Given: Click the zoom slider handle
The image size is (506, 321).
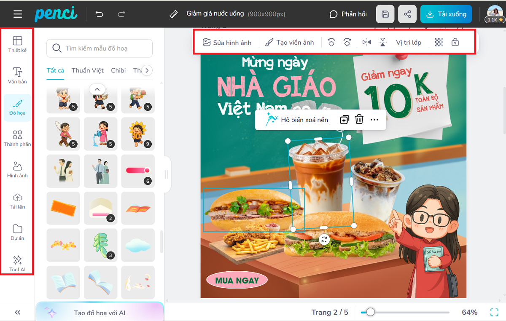Looking at the screenshot, I should pos(370,312).
